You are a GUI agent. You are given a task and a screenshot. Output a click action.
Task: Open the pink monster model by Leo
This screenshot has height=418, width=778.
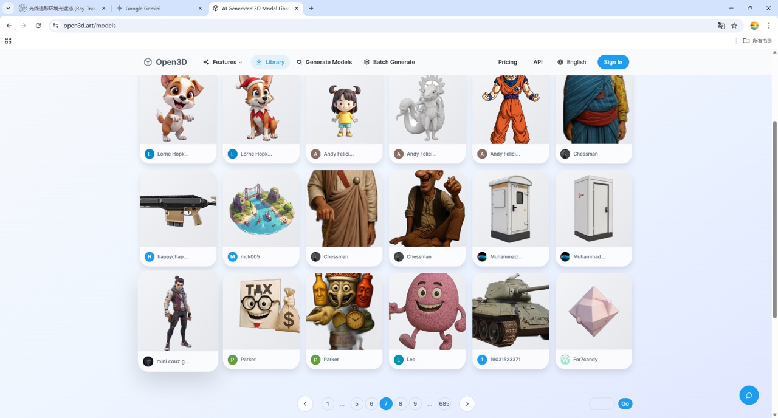[427, 311]
